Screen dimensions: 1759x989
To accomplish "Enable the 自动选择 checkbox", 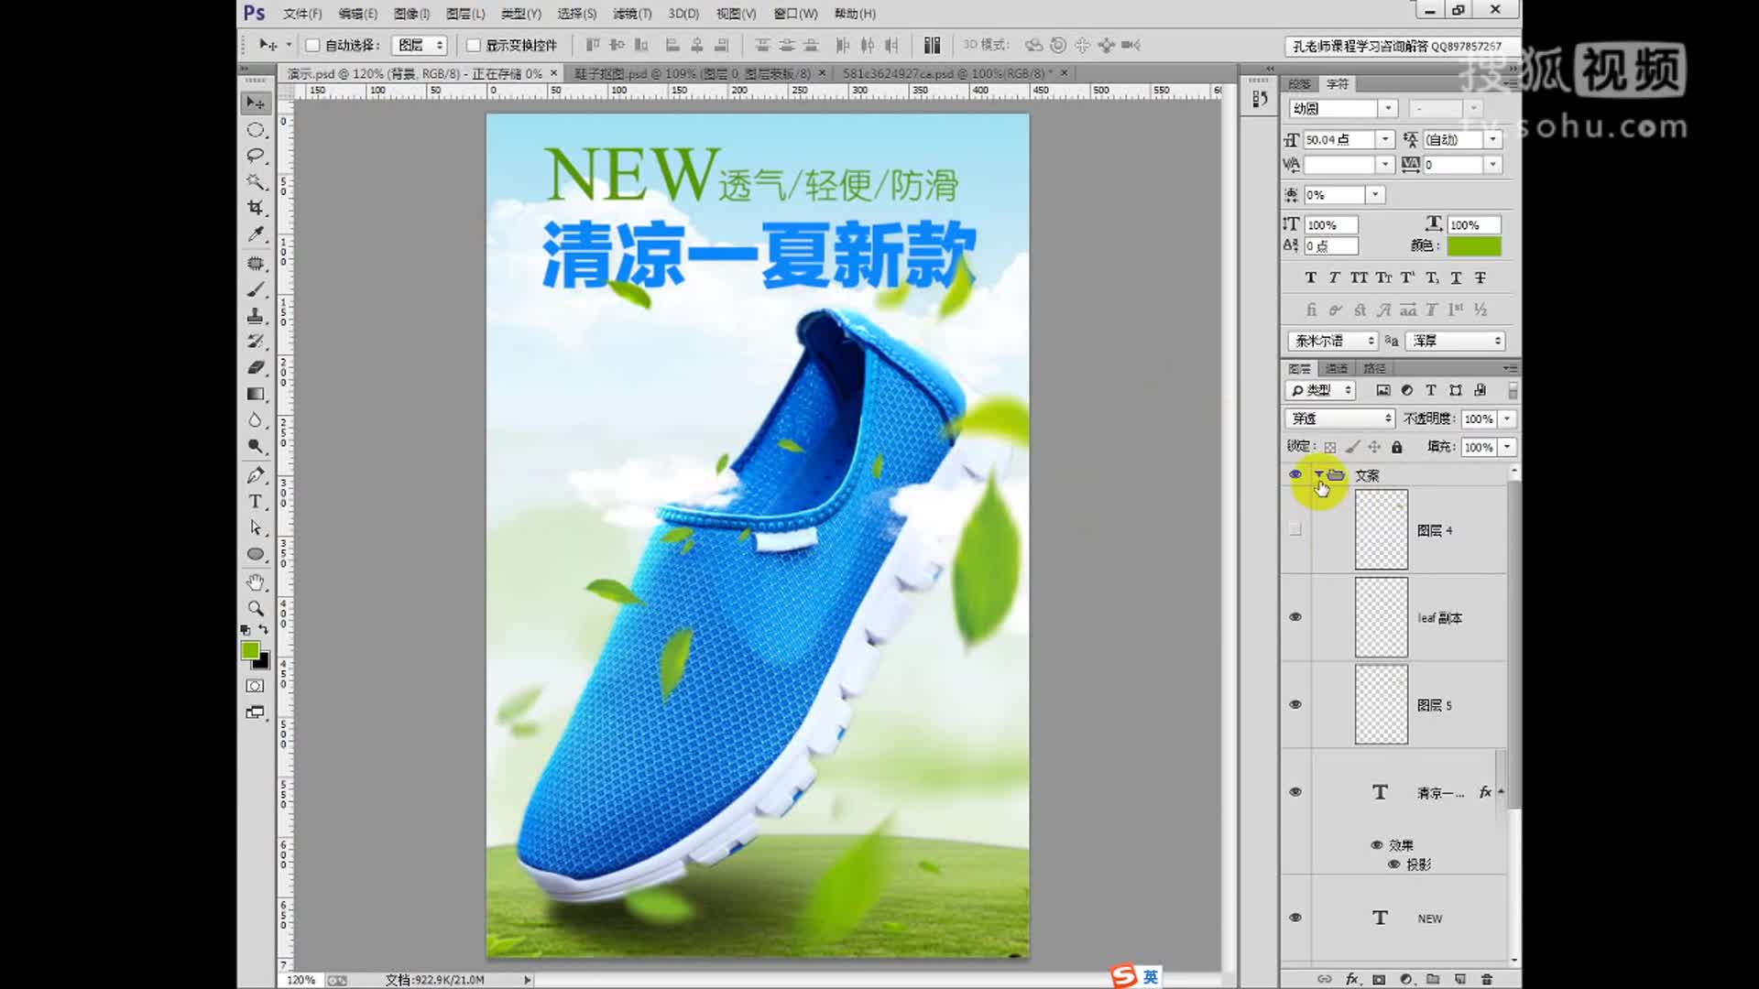I will click(312, 45).
